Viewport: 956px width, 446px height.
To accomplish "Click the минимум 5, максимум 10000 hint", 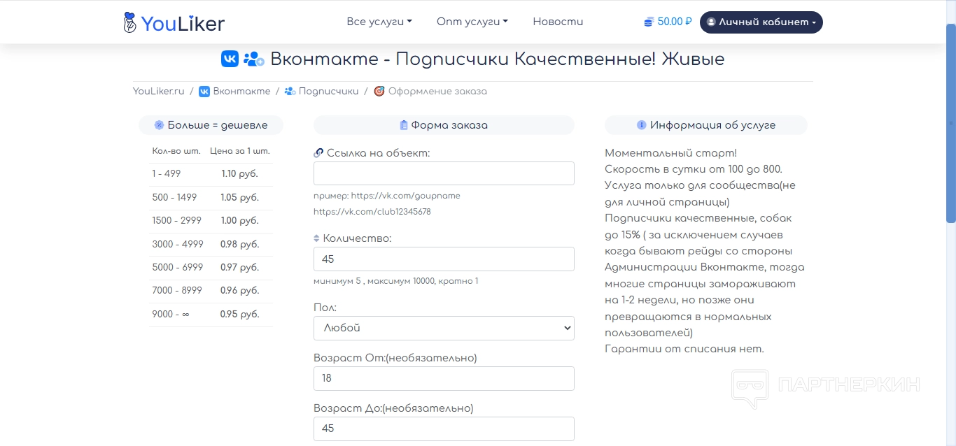I will (x=396, y=281).
